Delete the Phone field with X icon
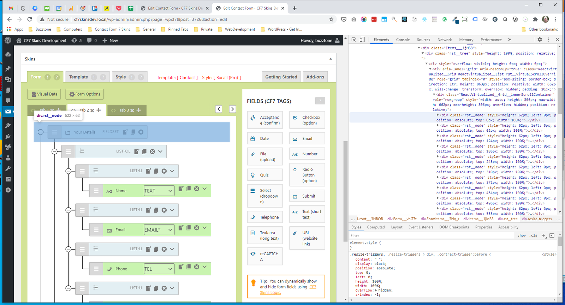The height and width of the screenshot is (305, 565). 197,267
